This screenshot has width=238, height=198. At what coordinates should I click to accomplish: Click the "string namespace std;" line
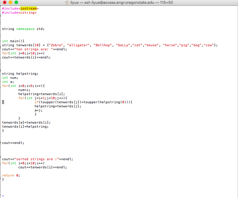[23, 29]
